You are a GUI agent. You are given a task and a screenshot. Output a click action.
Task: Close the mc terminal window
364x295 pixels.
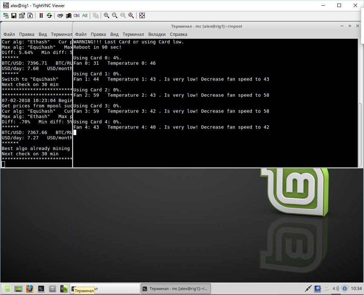[x=358, y=26]
